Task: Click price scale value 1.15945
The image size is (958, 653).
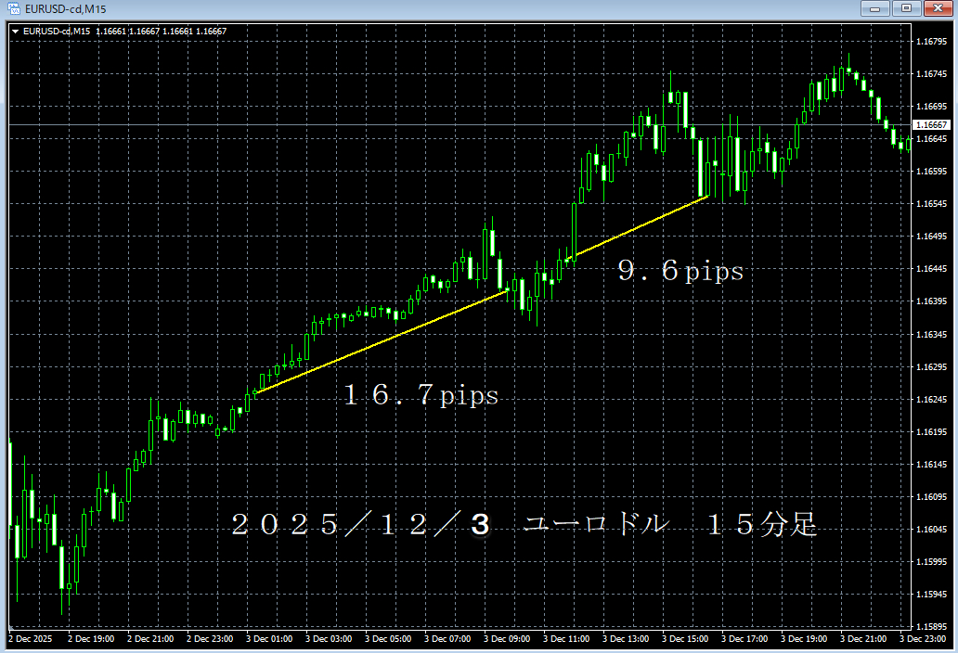Action: point(931,594)
